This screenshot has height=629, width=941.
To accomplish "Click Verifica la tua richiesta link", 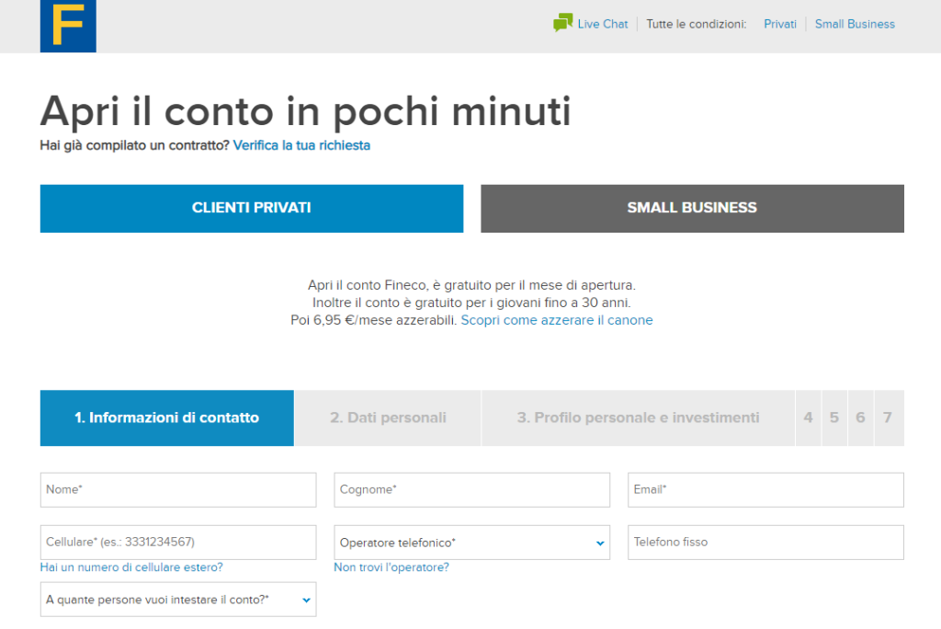I will [301, 145].
